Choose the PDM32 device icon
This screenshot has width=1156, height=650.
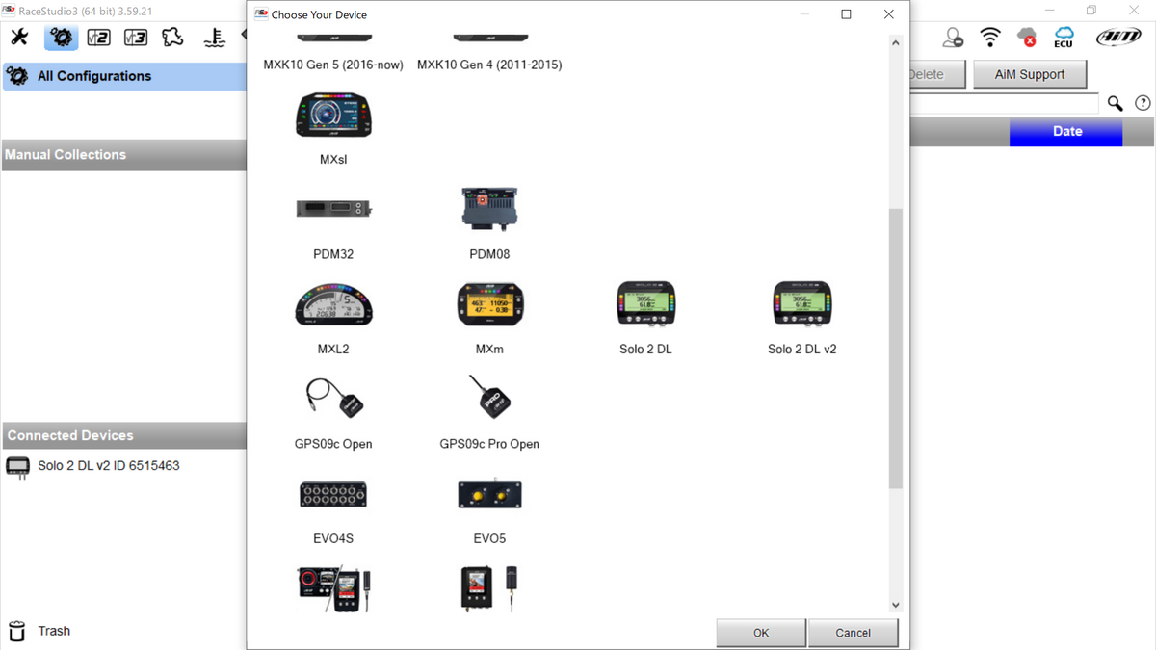(333, 209)
